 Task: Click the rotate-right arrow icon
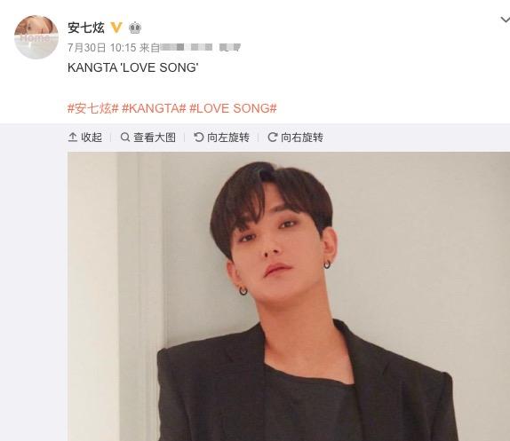click(272, 138)
